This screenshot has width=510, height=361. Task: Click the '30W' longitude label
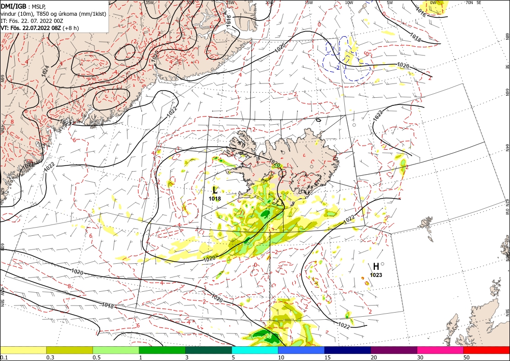pos(190,2)
